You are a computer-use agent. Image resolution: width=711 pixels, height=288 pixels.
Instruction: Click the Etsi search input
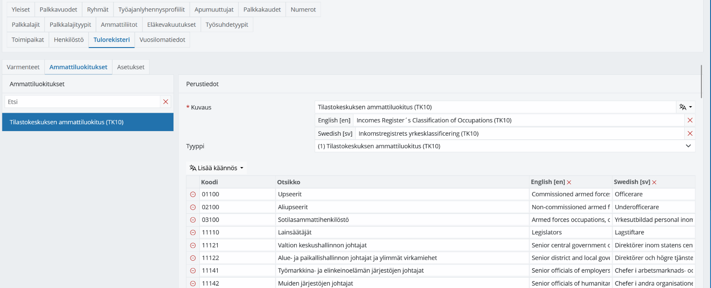[x=83, y=102]
